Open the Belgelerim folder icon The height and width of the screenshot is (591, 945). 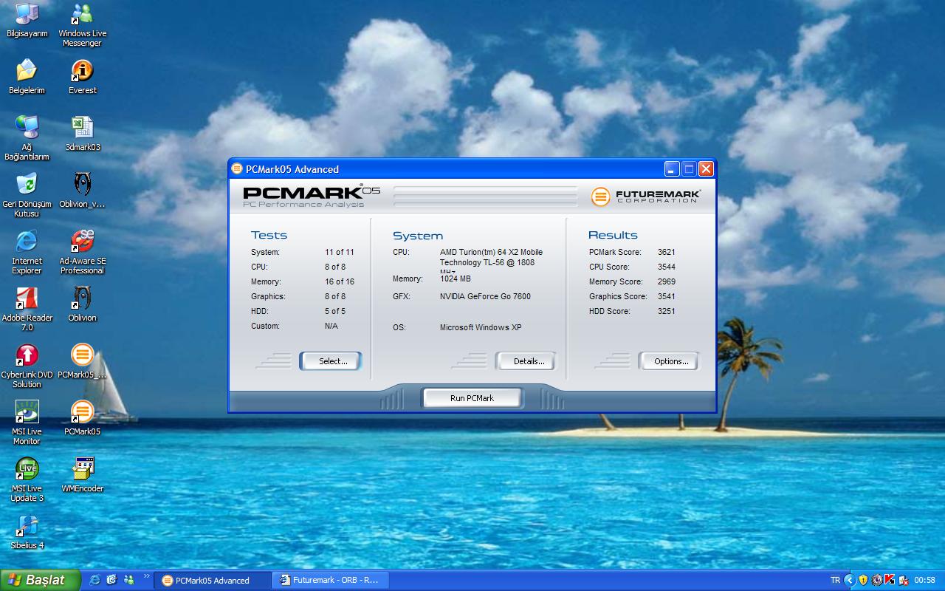pyautogui.click(x=27, y=77)
